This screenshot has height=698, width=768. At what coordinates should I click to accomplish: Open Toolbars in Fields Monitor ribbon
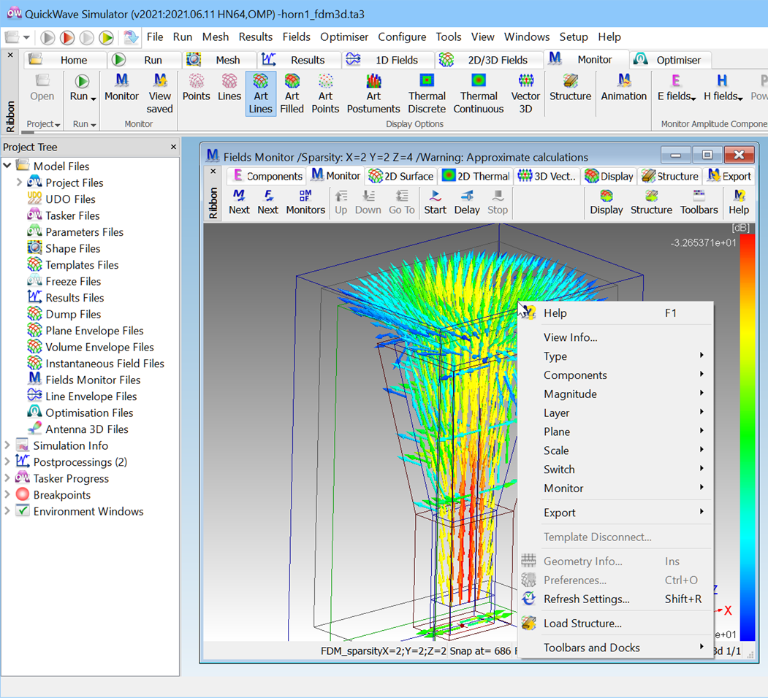pos(699,202)
